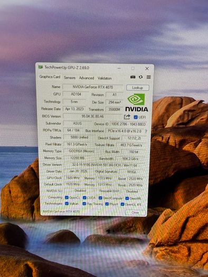This screenshot has width=208, height=277.
Task: Click the Resizable BAR value Disabled
Action: pyautogui.click(x=132, y=192)
